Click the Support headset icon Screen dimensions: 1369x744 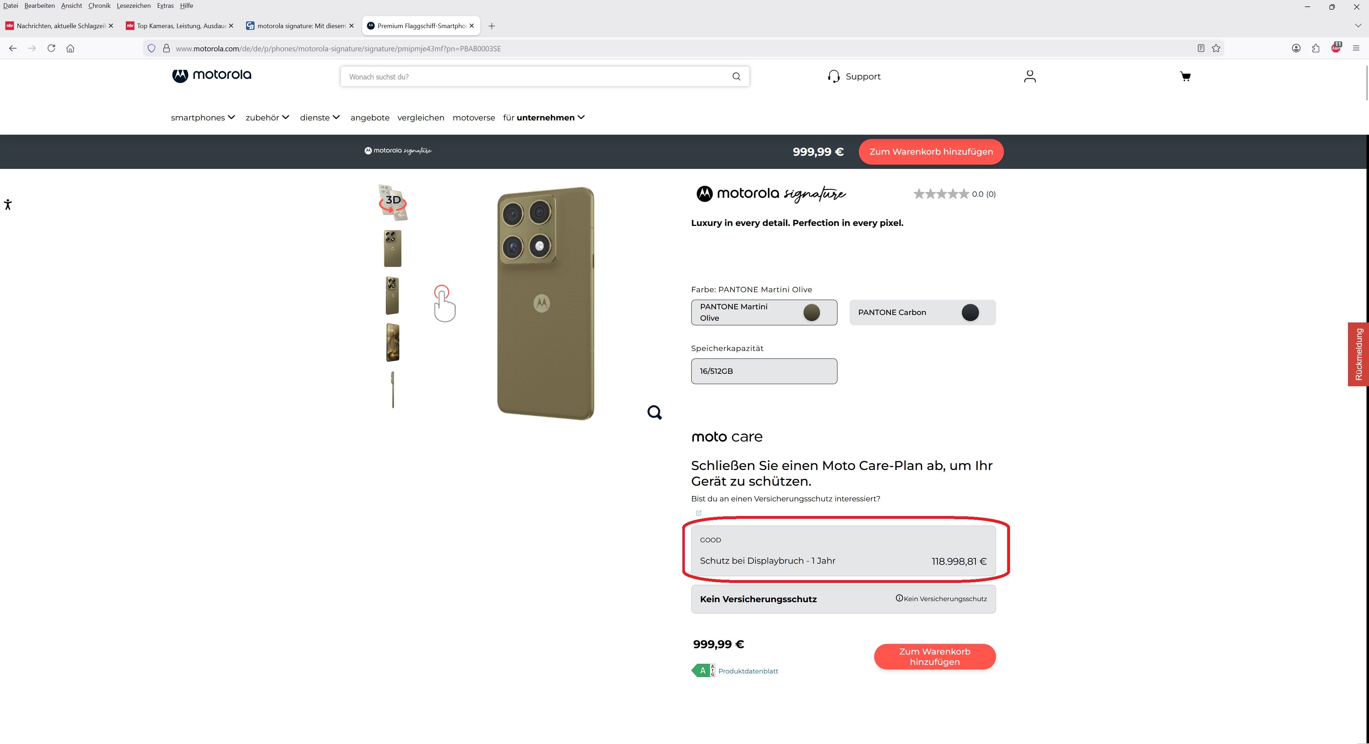click(x=834, y=76)
